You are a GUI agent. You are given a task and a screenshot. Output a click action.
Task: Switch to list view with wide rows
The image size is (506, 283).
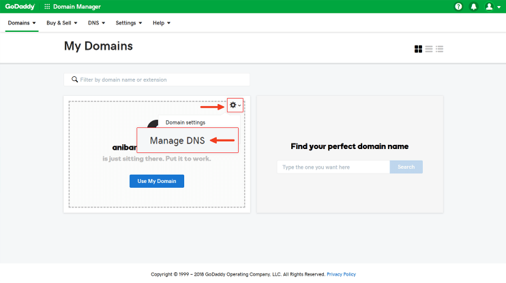[429, 49]
